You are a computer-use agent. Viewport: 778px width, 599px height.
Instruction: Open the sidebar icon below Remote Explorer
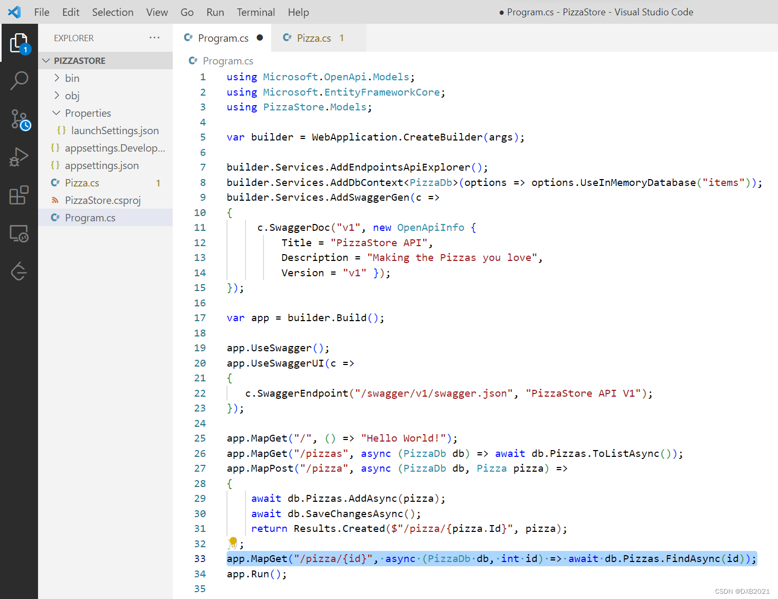click(19, 272)
